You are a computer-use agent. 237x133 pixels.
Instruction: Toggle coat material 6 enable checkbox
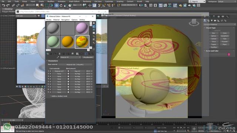click(x=50, y=84)
